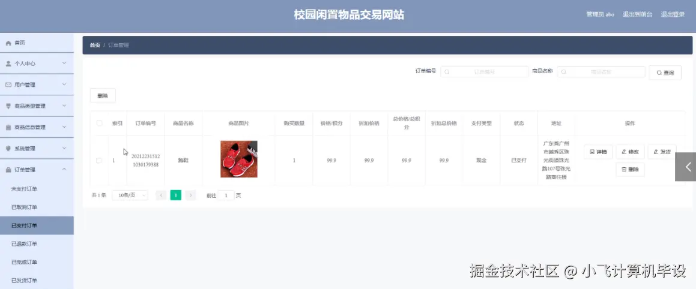Click the 广东省广州市 address cell
This screenshot has width=696, height=289.
[556, 161]
